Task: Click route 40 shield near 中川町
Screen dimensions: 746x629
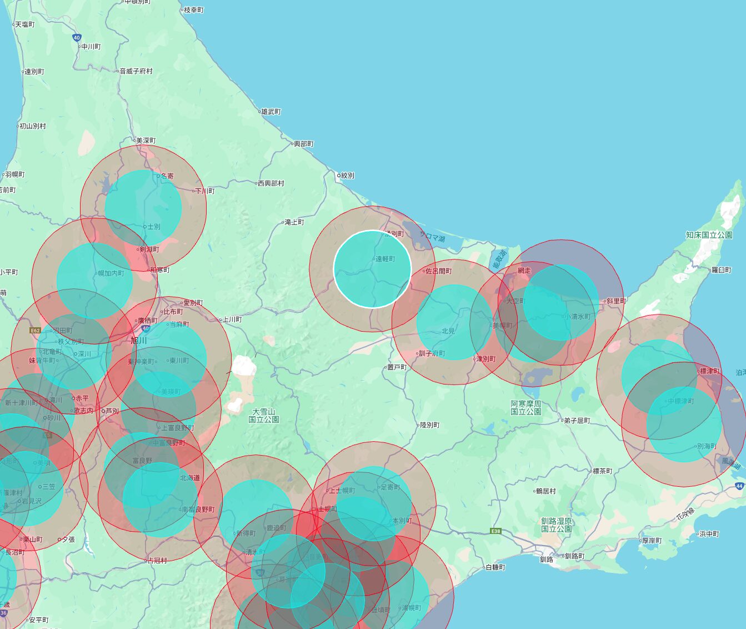Action: 77,38
